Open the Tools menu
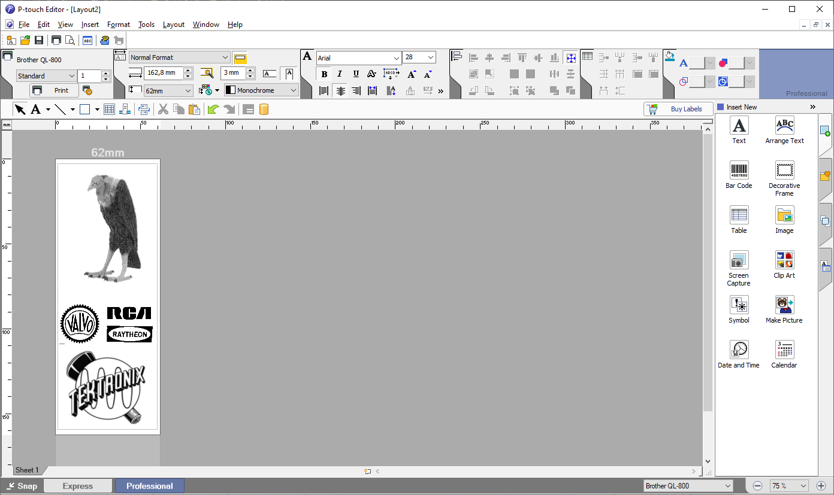834x495 pixels. pos(146,25)
